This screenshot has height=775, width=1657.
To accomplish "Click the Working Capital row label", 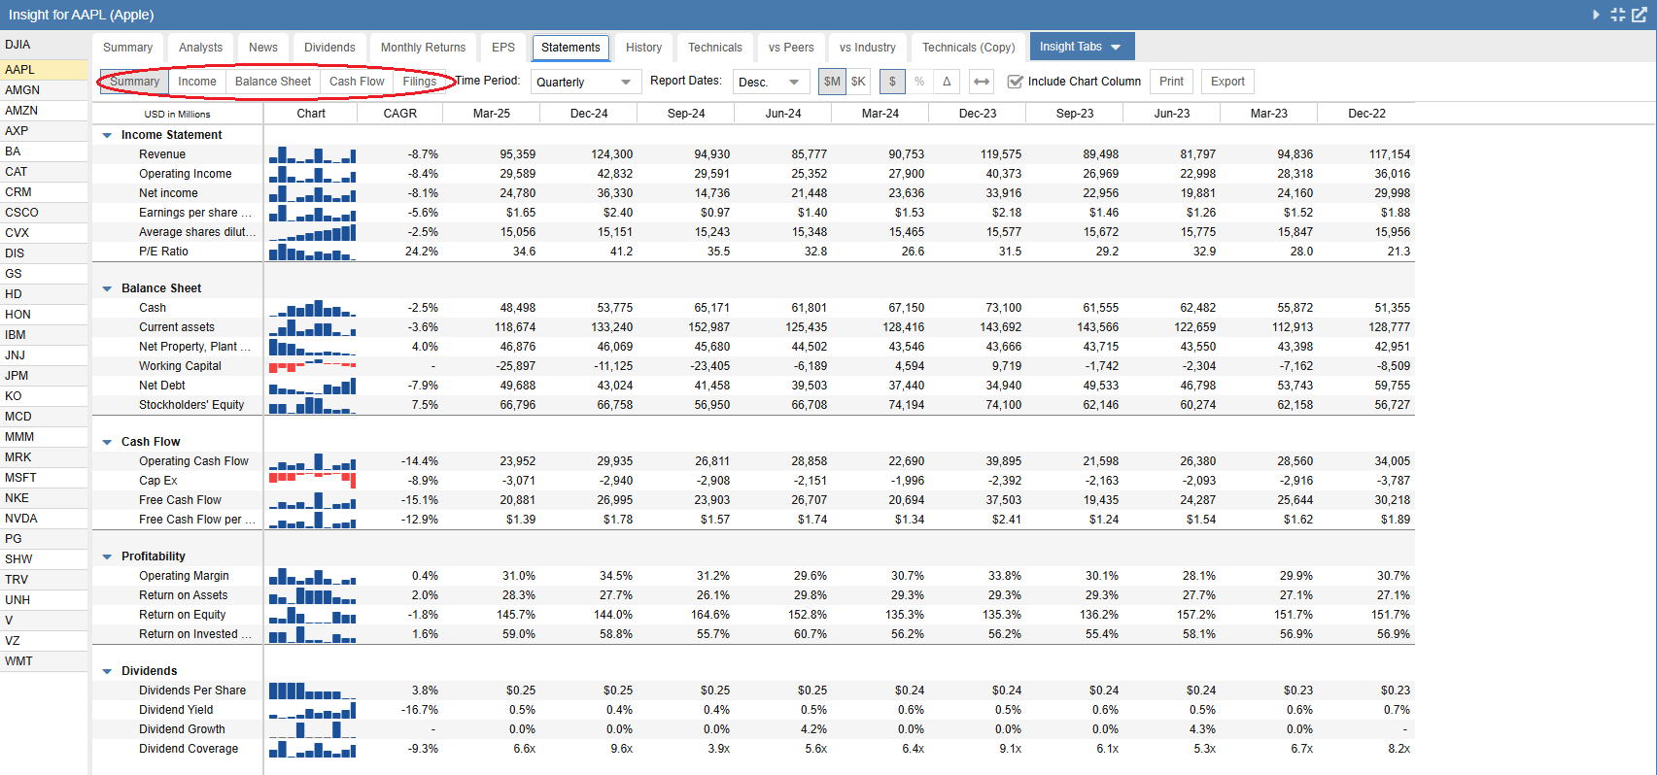I will point(180,366).
